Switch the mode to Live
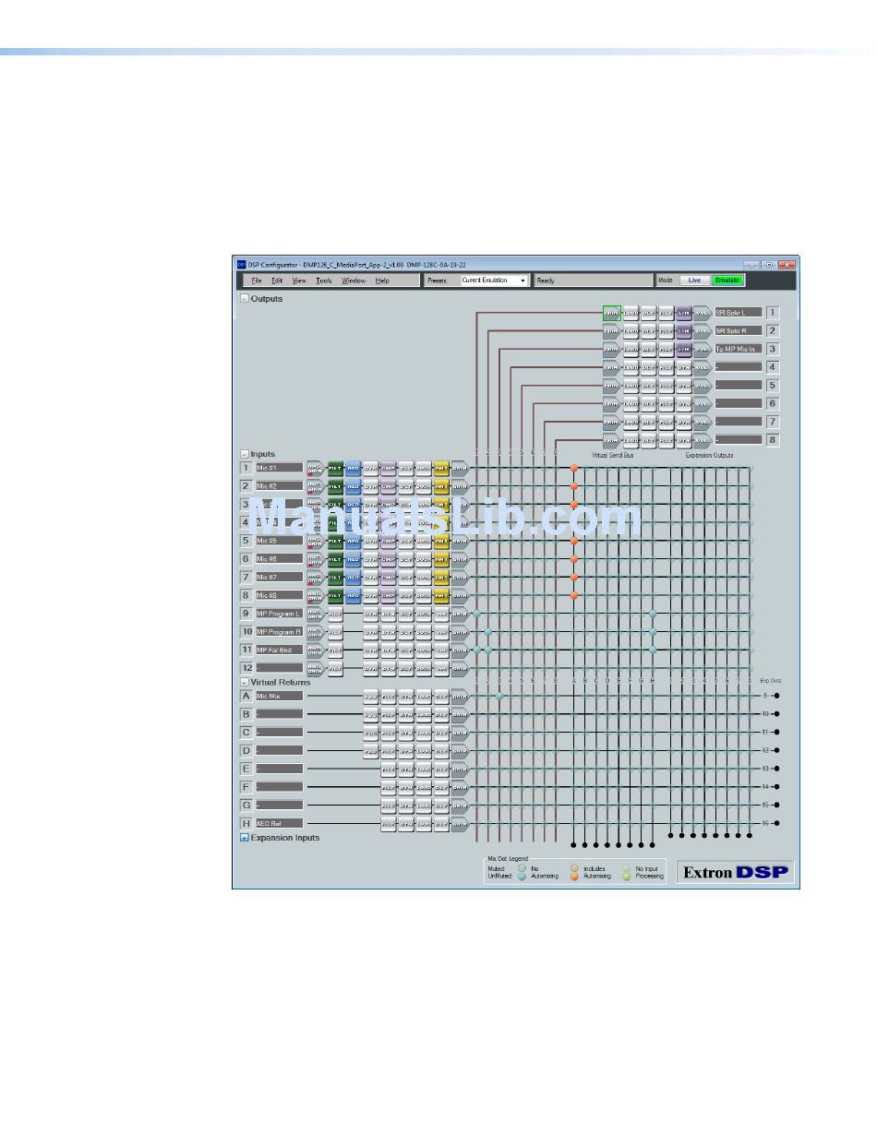 point(695,281)
